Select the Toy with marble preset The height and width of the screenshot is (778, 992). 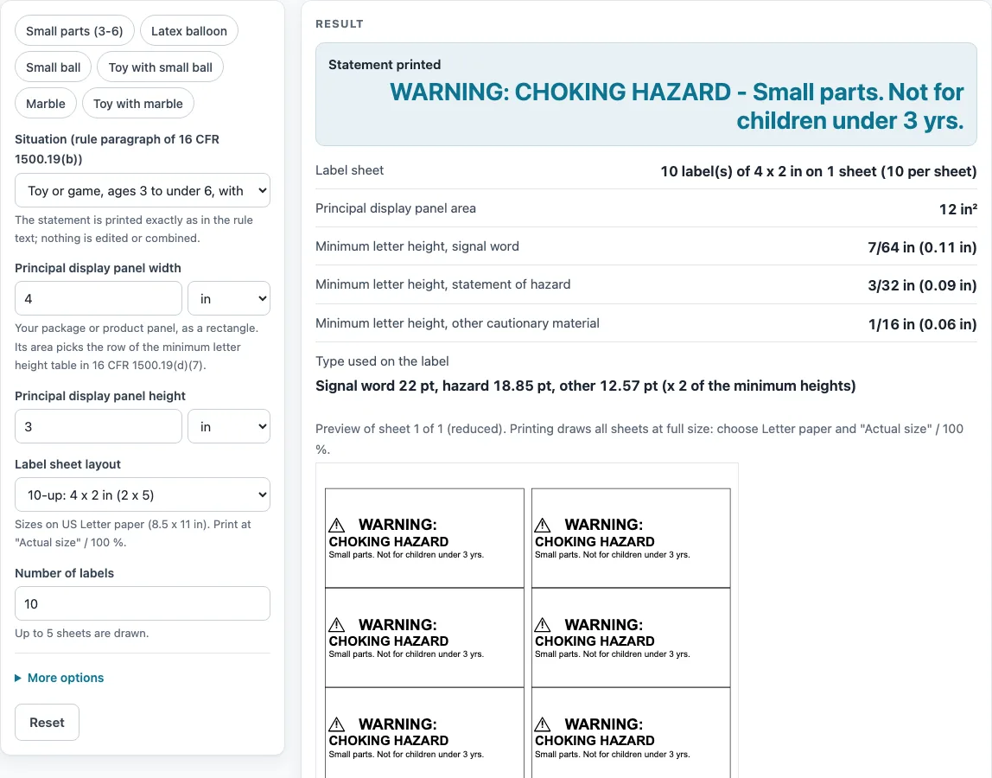(x=138, y=103)
